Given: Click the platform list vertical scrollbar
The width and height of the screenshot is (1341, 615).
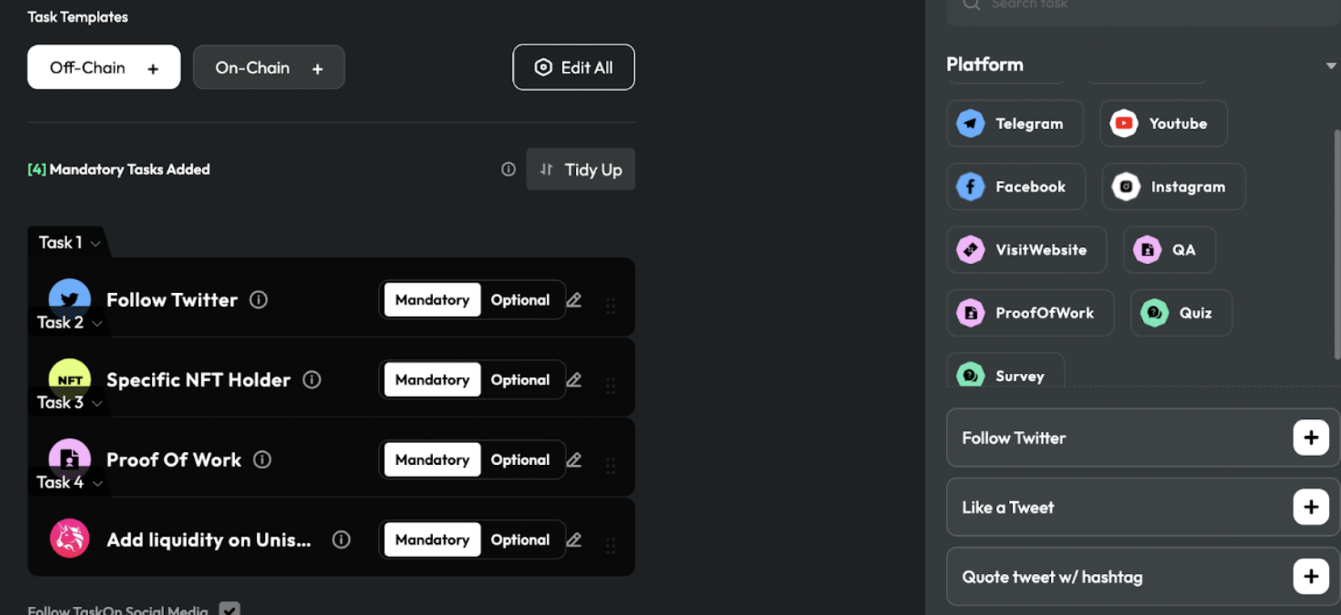Looking at the screenshot, I should [x=1336, y=242].
